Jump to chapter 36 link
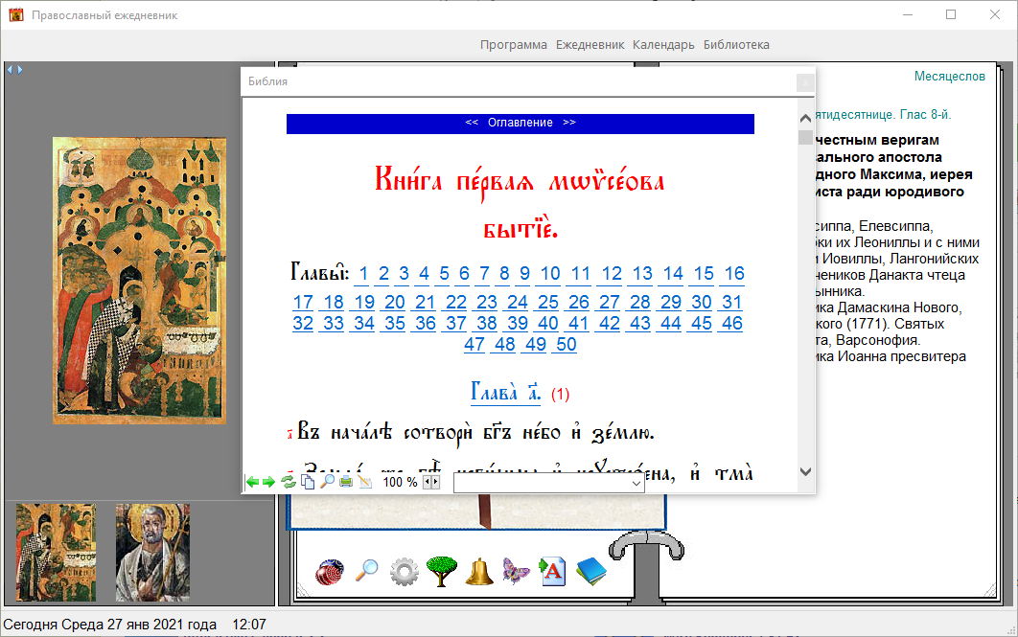The width and height of the screenshot is (1018, 637). [426, 324]
